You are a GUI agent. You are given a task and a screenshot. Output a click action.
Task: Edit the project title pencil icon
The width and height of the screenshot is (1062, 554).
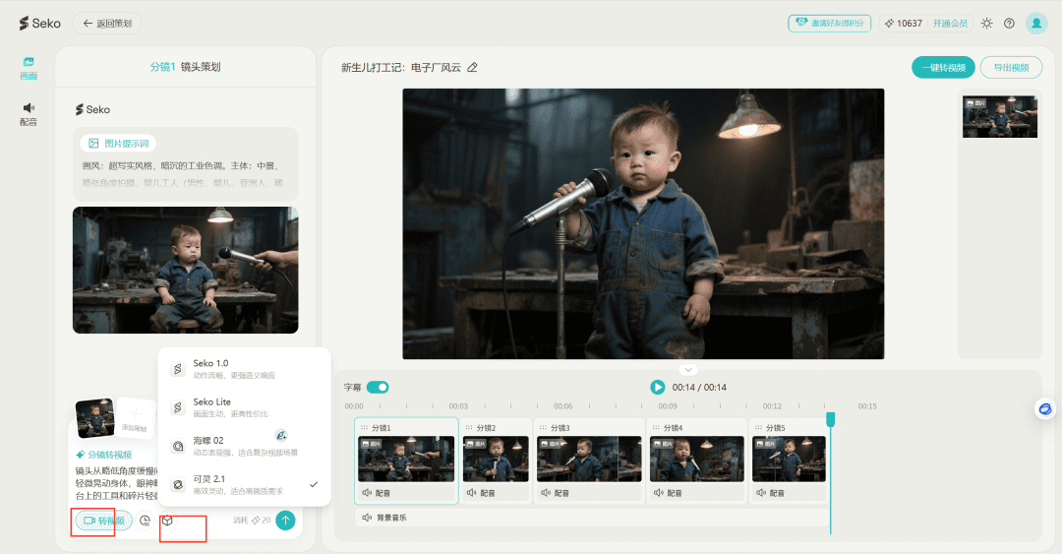[x=473, y=67]
